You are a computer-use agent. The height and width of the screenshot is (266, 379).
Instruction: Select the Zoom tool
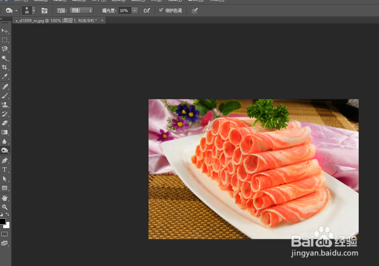coord(5,207)
